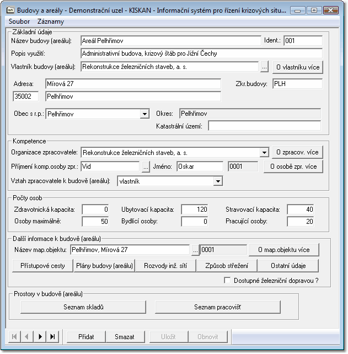Open Přístupové cesty
The width and height of the screenshot is (348, 354).
click(42, 266)
